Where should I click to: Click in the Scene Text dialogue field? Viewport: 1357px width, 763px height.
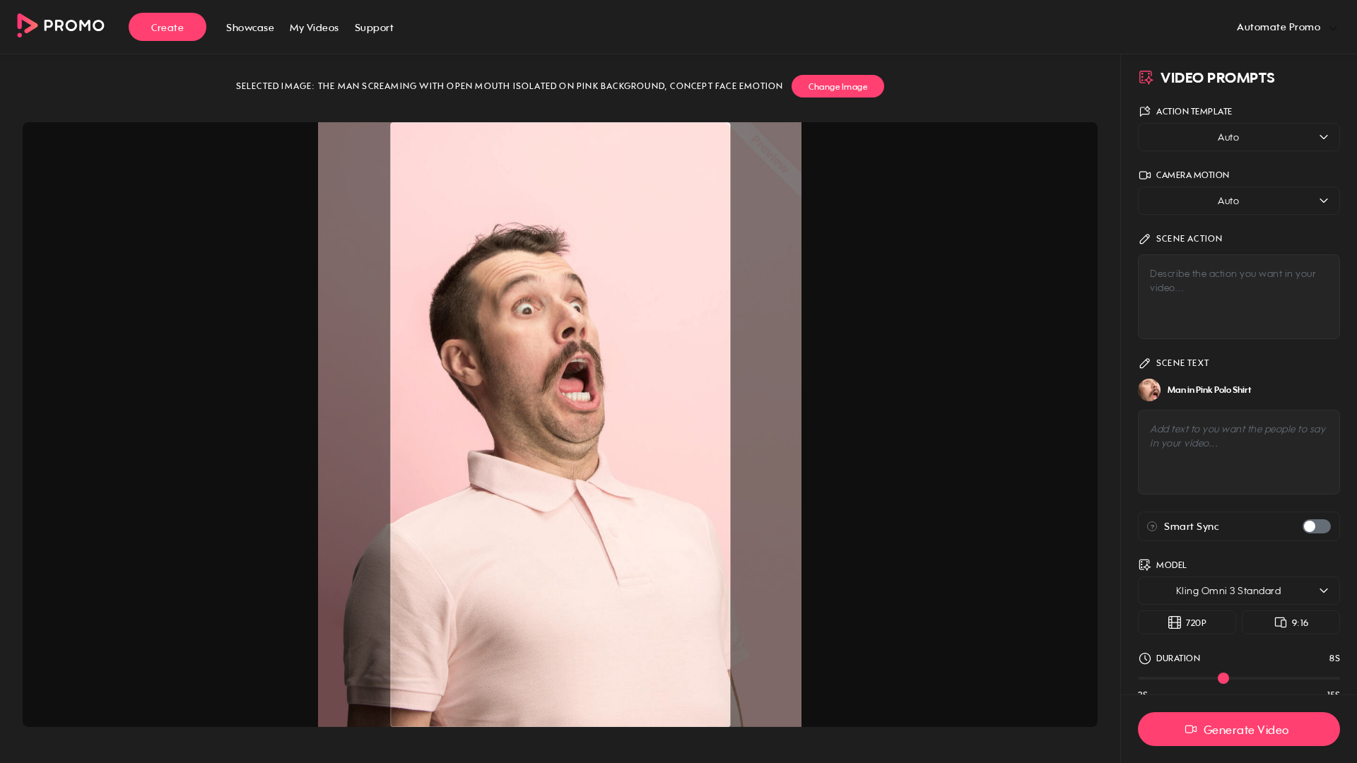click(1239, 452)
